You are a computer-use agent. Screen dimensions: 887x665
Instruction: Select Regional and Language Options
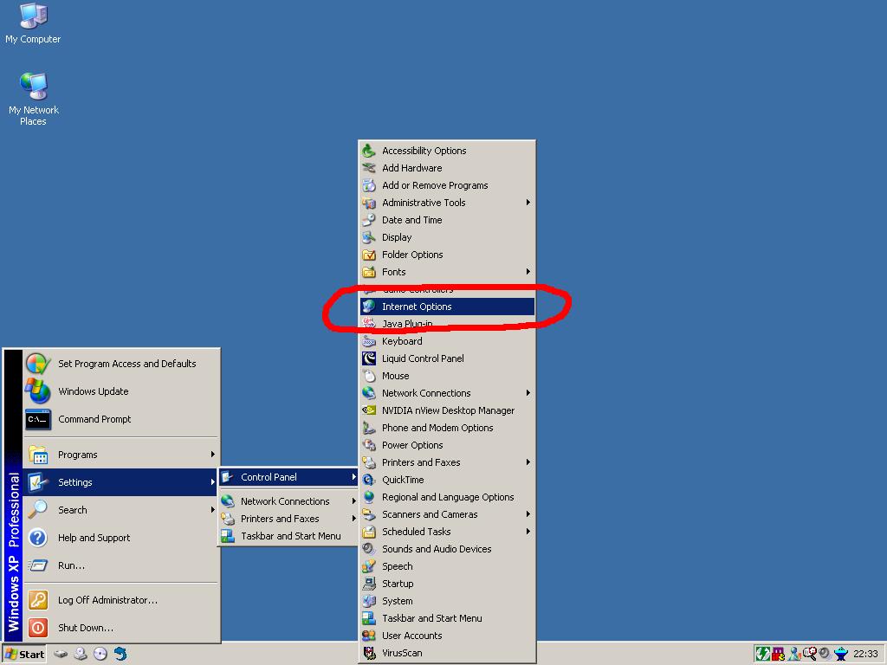pyautogui.click(x=448, y=497)
